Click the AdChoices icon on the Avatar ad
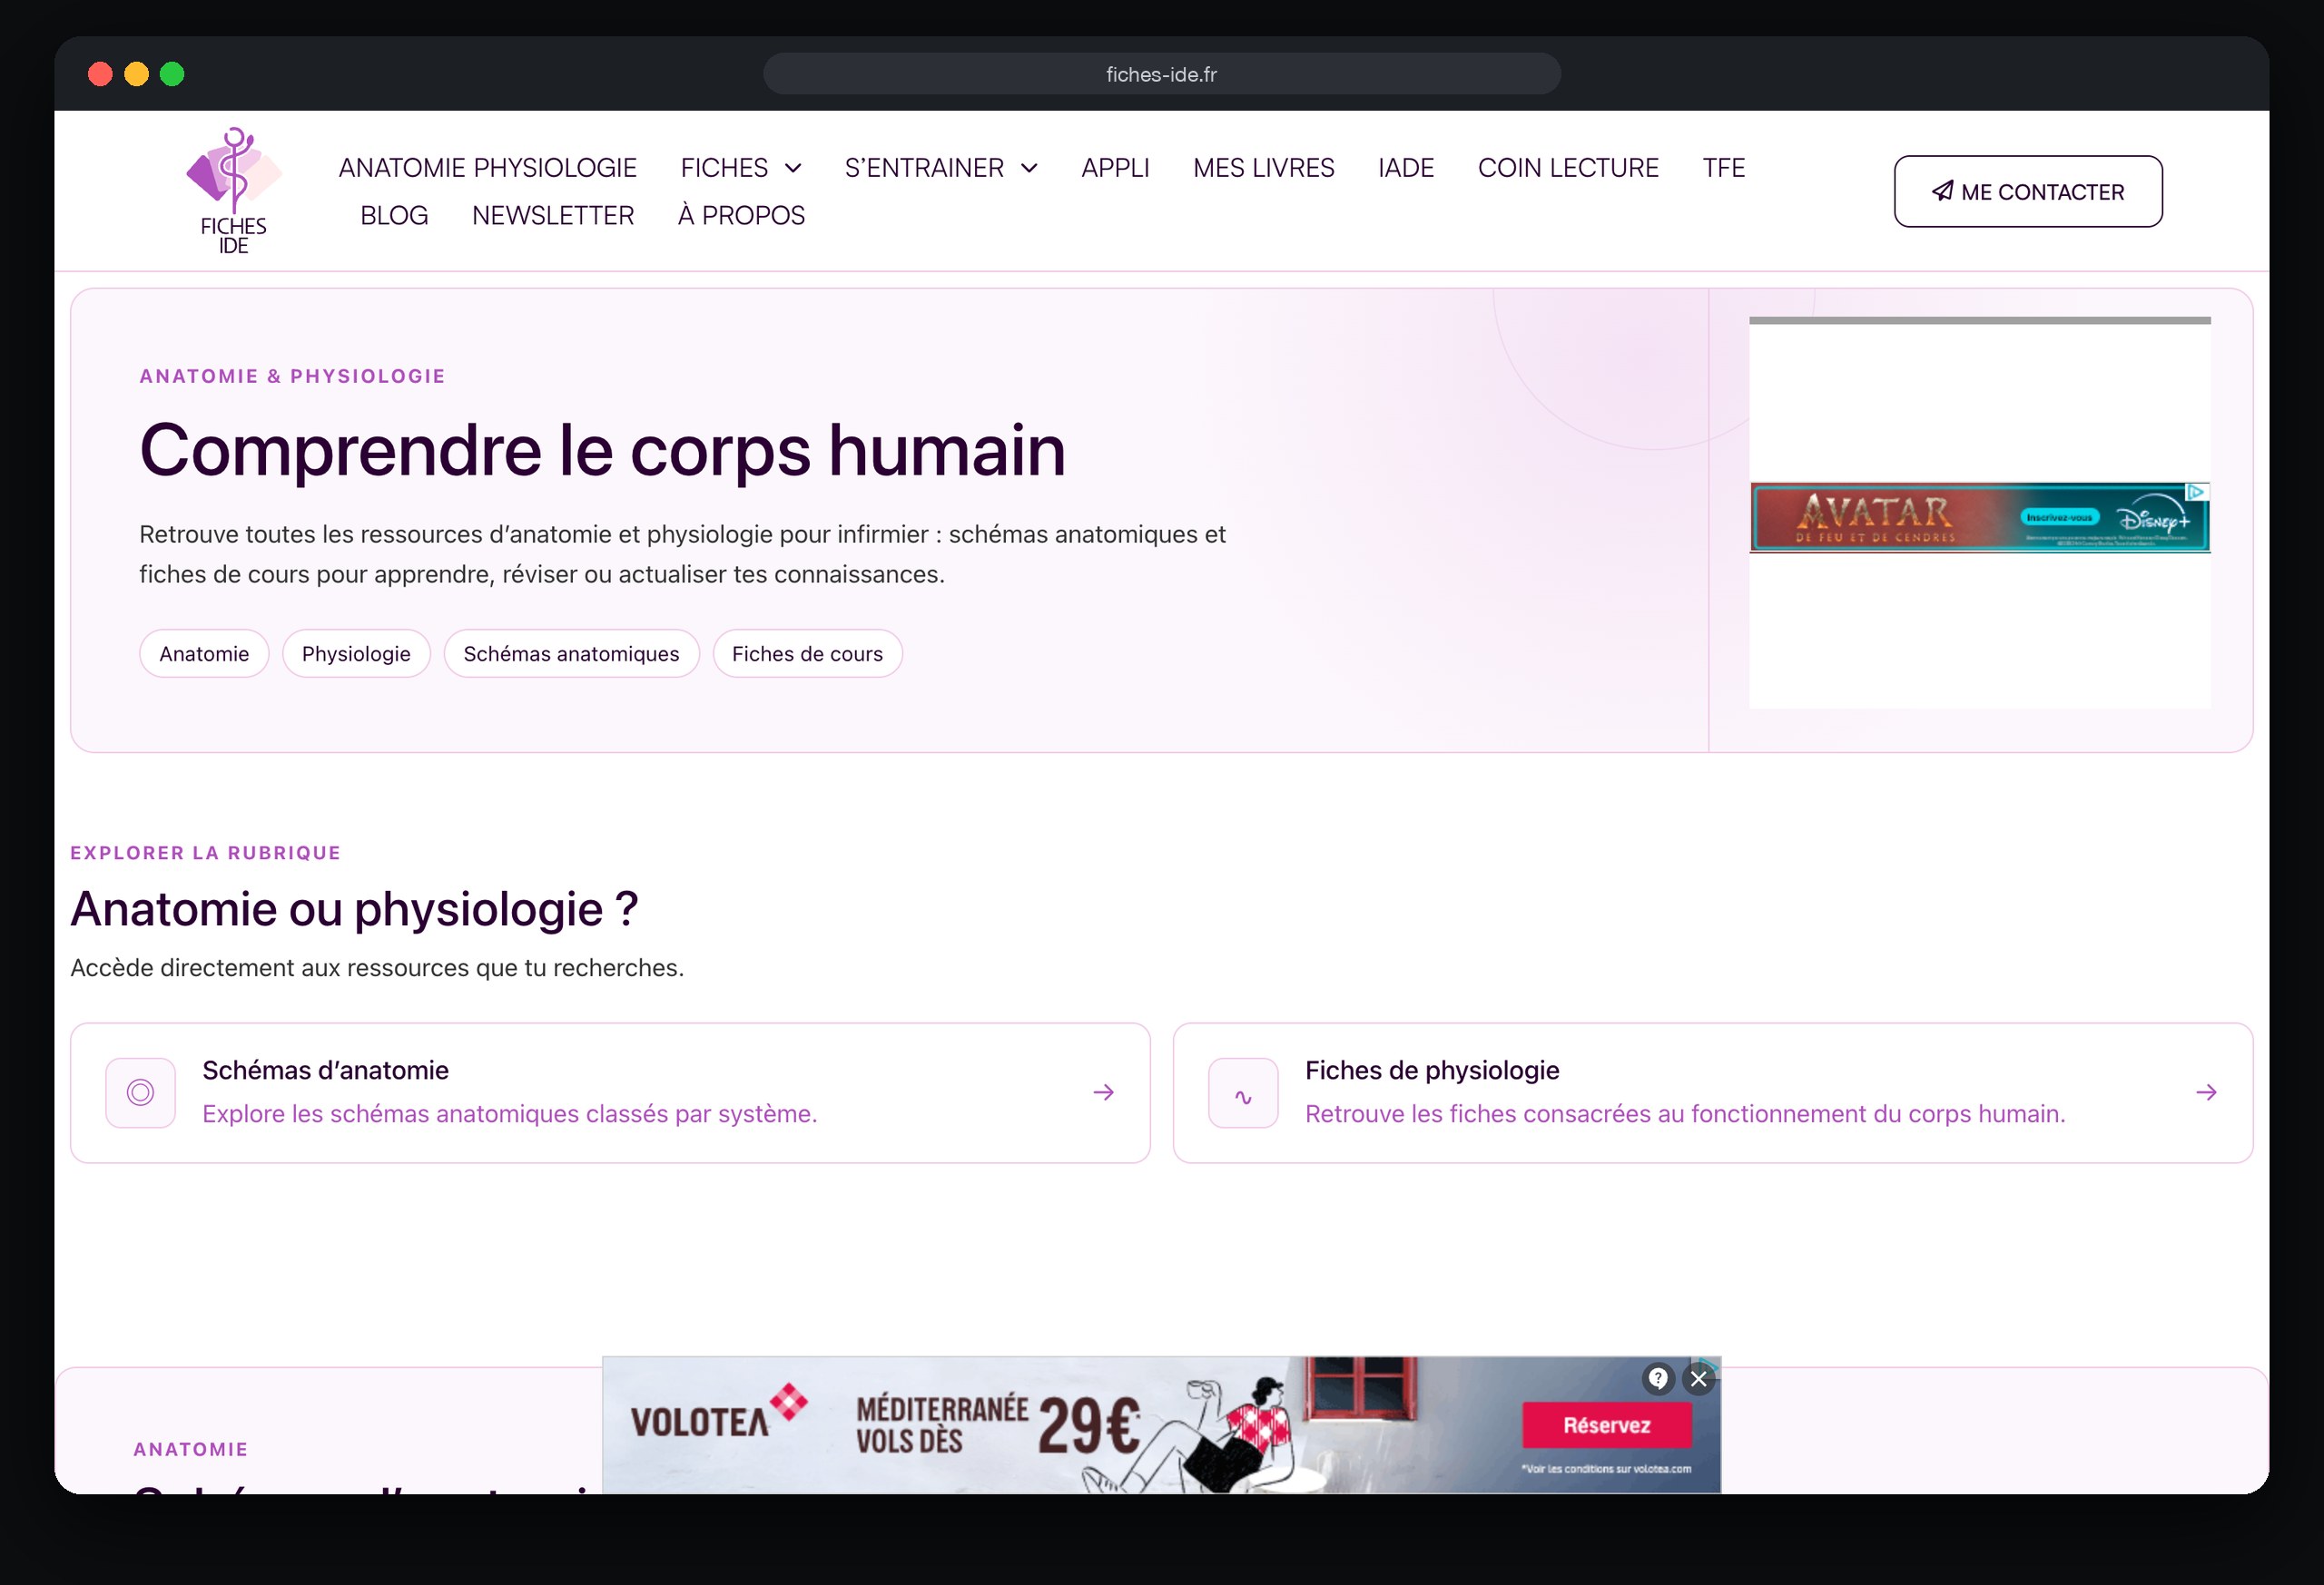The image size is (2324, 1585). tap(2196, 492)
